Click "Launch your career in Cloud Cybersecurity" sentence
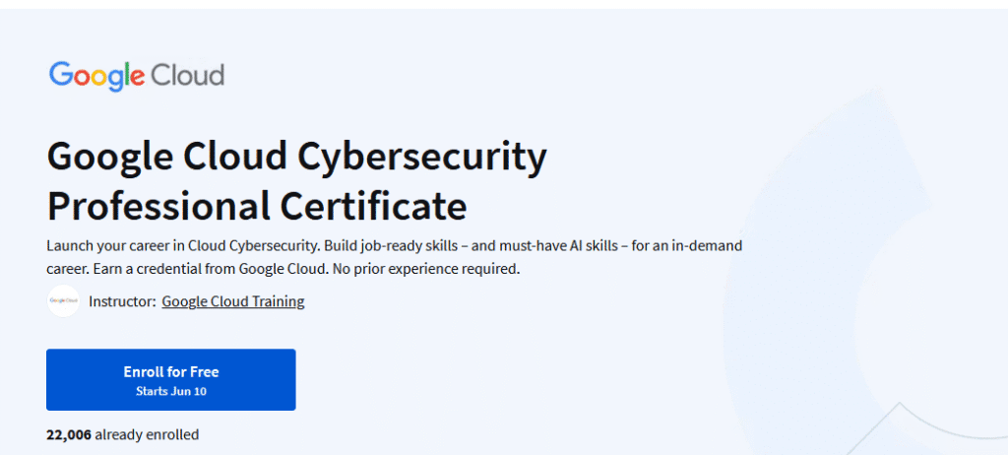The image size is (1008, 455). tap(181, 243)
